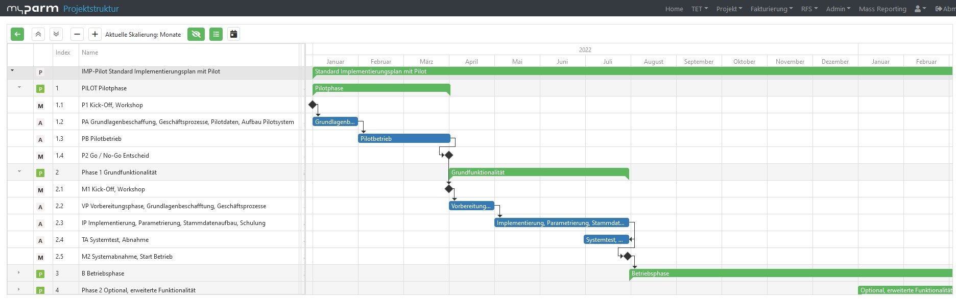Click A icon of IP Implementierung row
This screenshot has width=956, height=299.
coord(40,223)
